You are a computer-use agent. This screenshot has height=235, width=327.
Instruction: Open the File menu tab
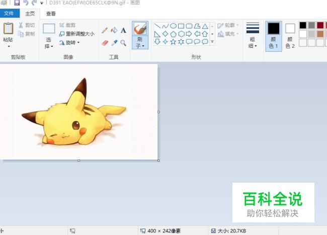click(10, 14)
